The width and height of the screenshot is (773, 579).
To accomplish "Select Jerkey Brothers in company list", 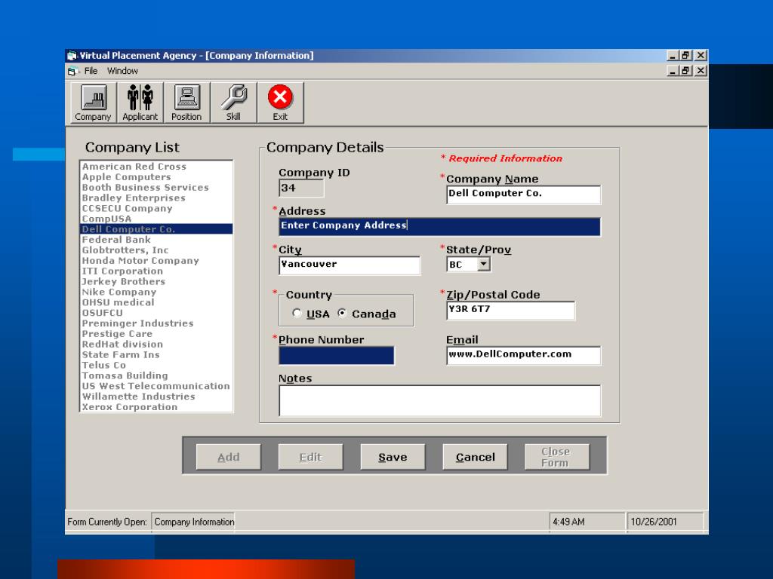I will [x=156, y=281].
